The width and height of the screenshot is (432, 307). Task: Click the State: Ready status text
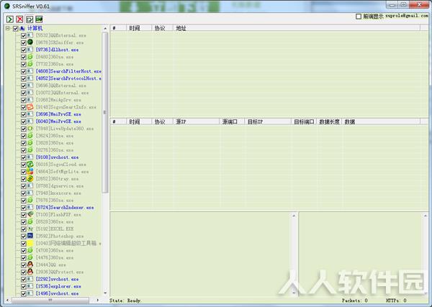coord(125,301)
